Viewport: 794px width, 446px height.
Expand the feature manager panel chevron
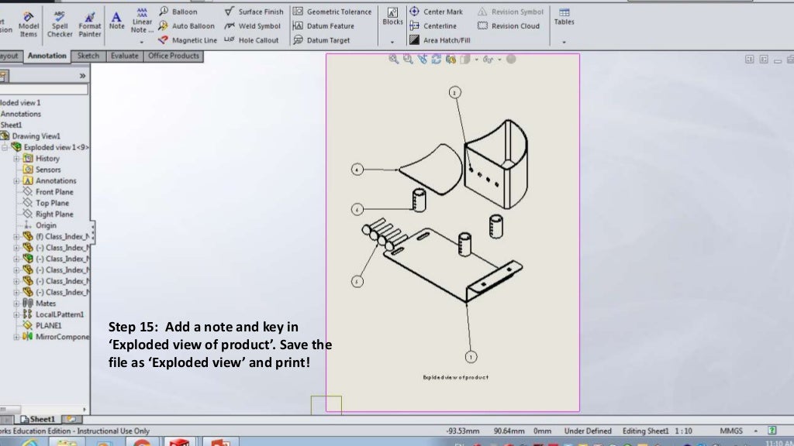(x=82, y=76)
